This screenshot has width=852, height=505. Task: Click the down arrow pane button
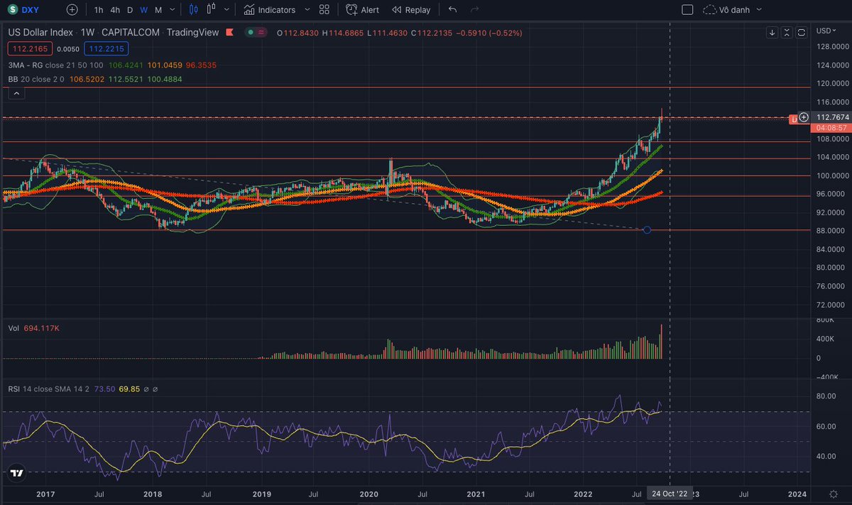(x=774, y=33)
